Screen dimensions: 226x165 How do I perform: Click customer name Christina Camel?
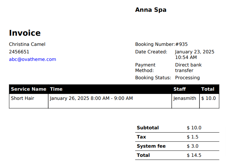click(27, 44)
